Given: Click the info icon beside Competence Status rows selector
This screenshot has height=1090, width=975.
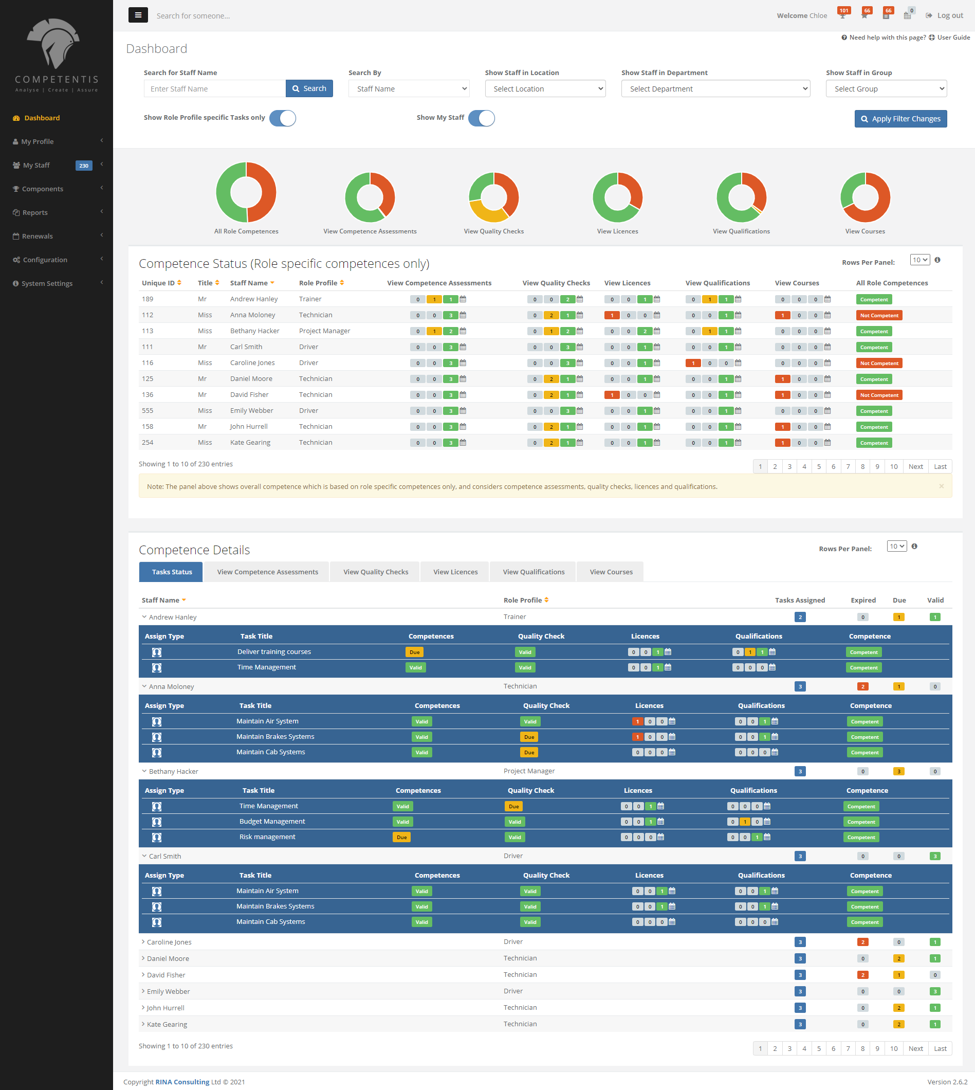Looking at the screenshot, I should point(937,260).
